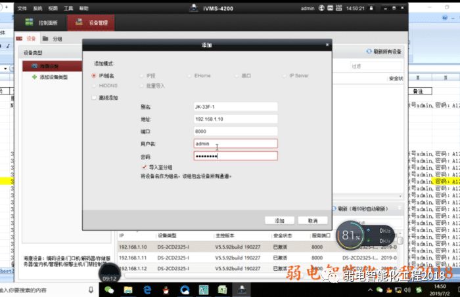The height and width of the screenshot is (297, 460).
Task: Click the 别名 field containing JK-33F-1
Action: point(235,107)
